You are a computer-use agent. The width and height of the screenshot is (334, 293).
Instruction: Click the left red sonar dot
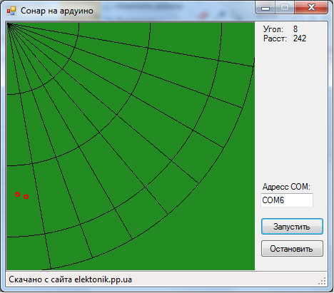pos(17,194)
